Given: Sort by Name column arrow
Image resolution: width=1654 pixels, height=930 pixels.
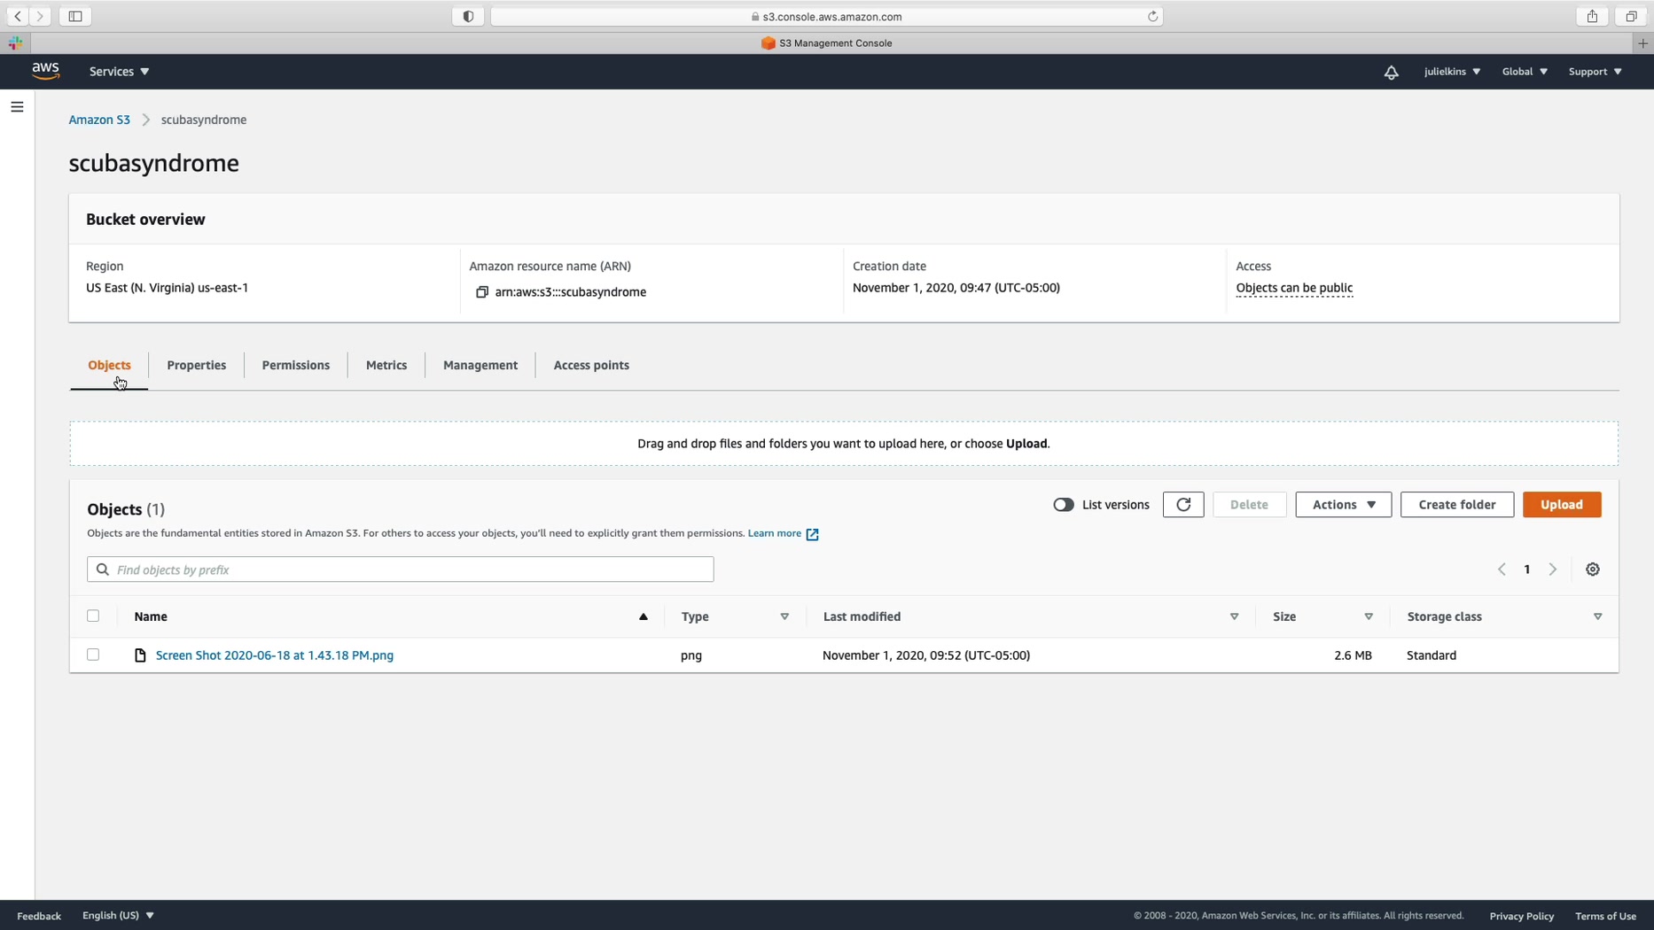Looking at the screenshot, I should (644, 616).
